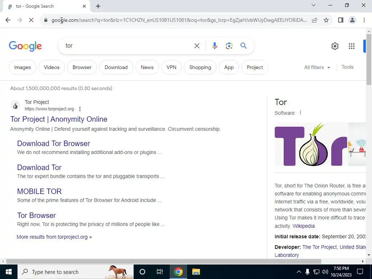Open Tor Project favicon result
This screenshot has width=372, height=279.
coord(15,106)
